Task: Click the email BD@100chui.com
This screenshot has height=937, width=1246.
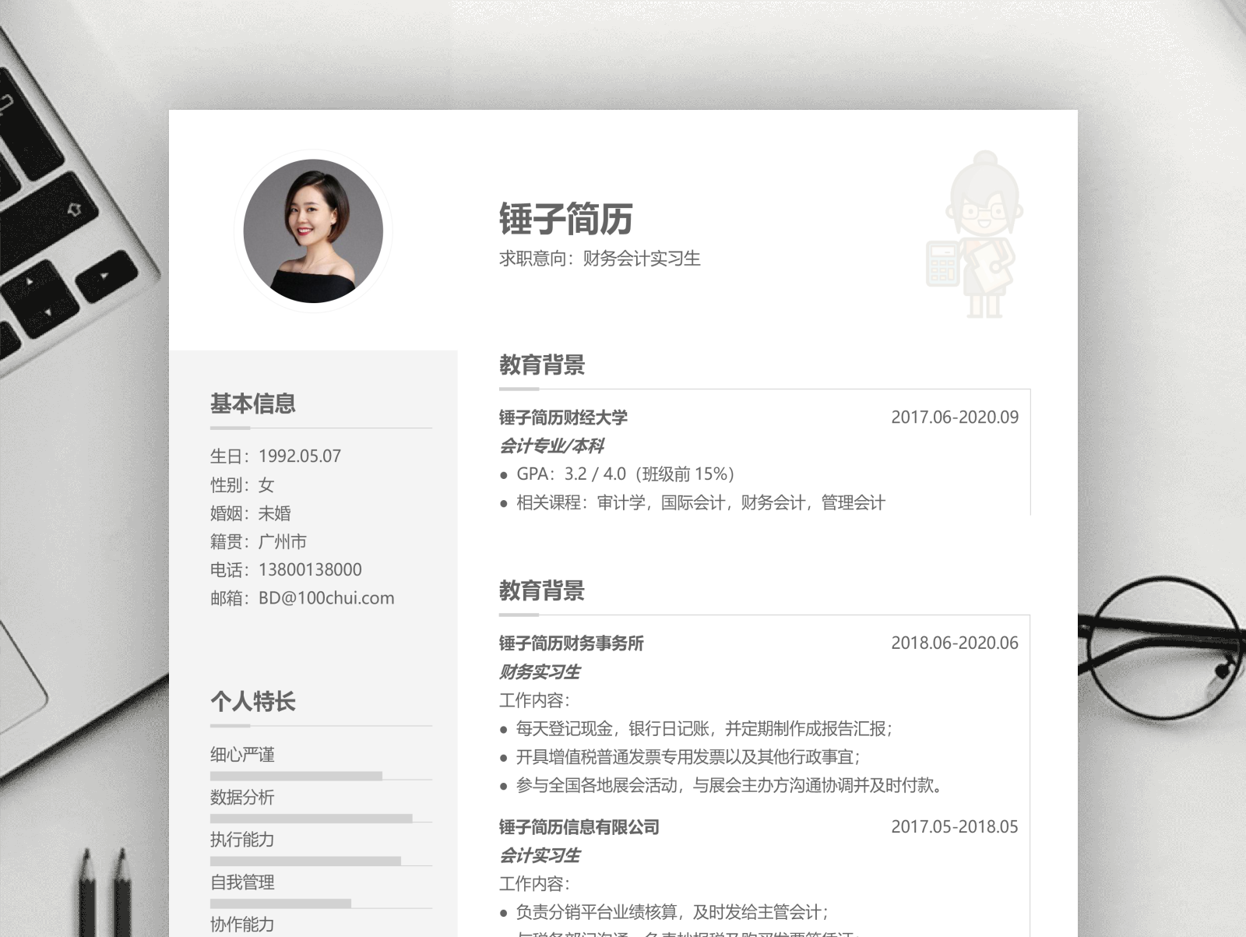Action: coord(326,598)
